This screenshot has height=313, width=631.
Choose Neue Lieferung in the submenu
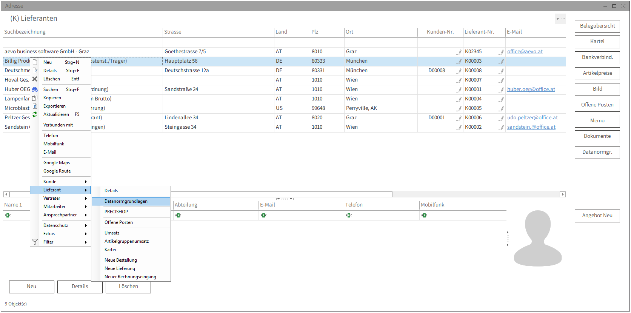coord(131,268)
